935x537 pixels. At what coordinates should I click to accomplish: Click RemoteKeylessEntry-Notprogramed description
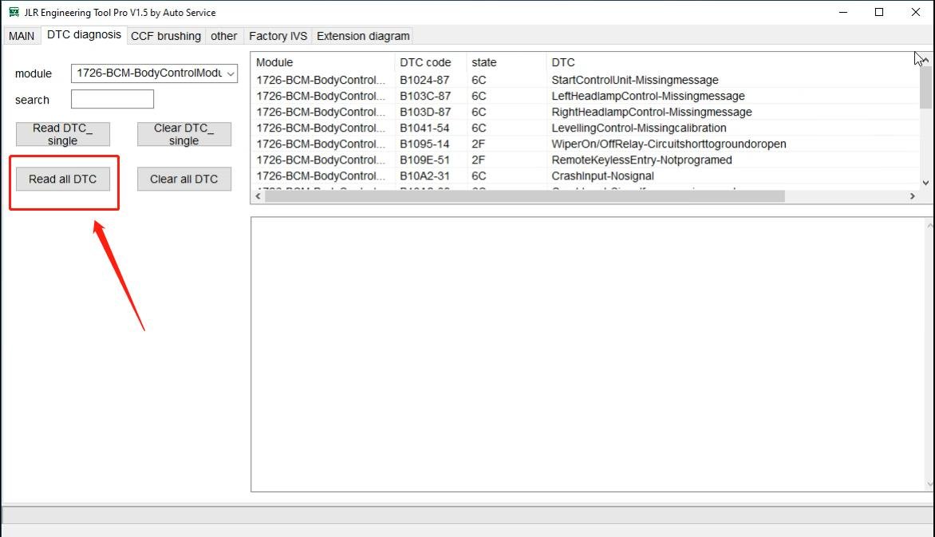point(641,160)
